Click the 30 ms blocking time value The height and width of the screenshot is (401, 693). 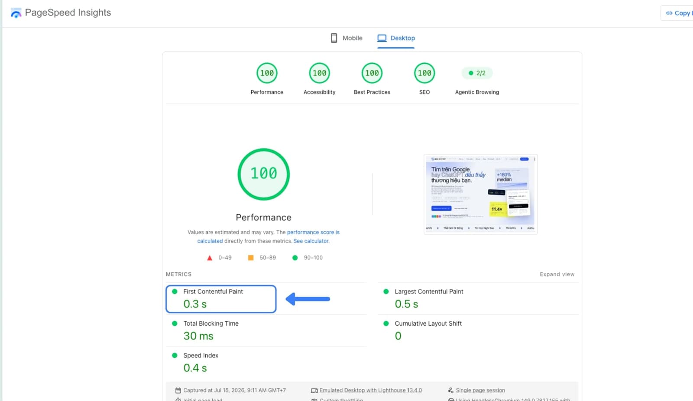click(x=198, y=336)
